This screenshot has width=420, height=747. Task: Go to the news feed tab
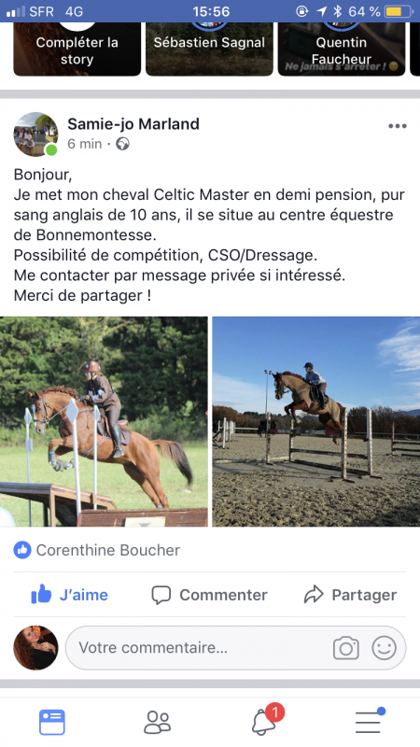(x=52, y=722)
